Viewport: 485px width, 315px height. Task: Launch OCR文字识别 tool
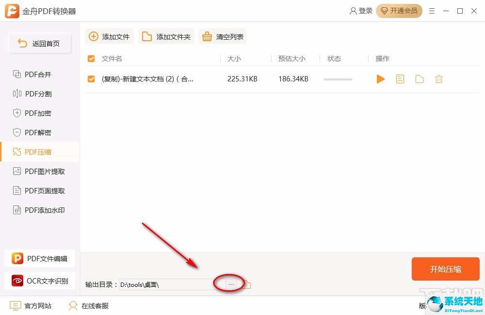40,281
